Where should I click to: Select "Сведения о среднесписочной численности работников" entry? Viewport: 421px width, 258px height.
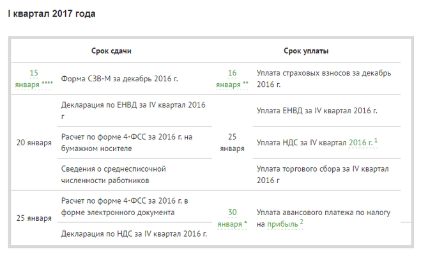[x=114, y=174]
